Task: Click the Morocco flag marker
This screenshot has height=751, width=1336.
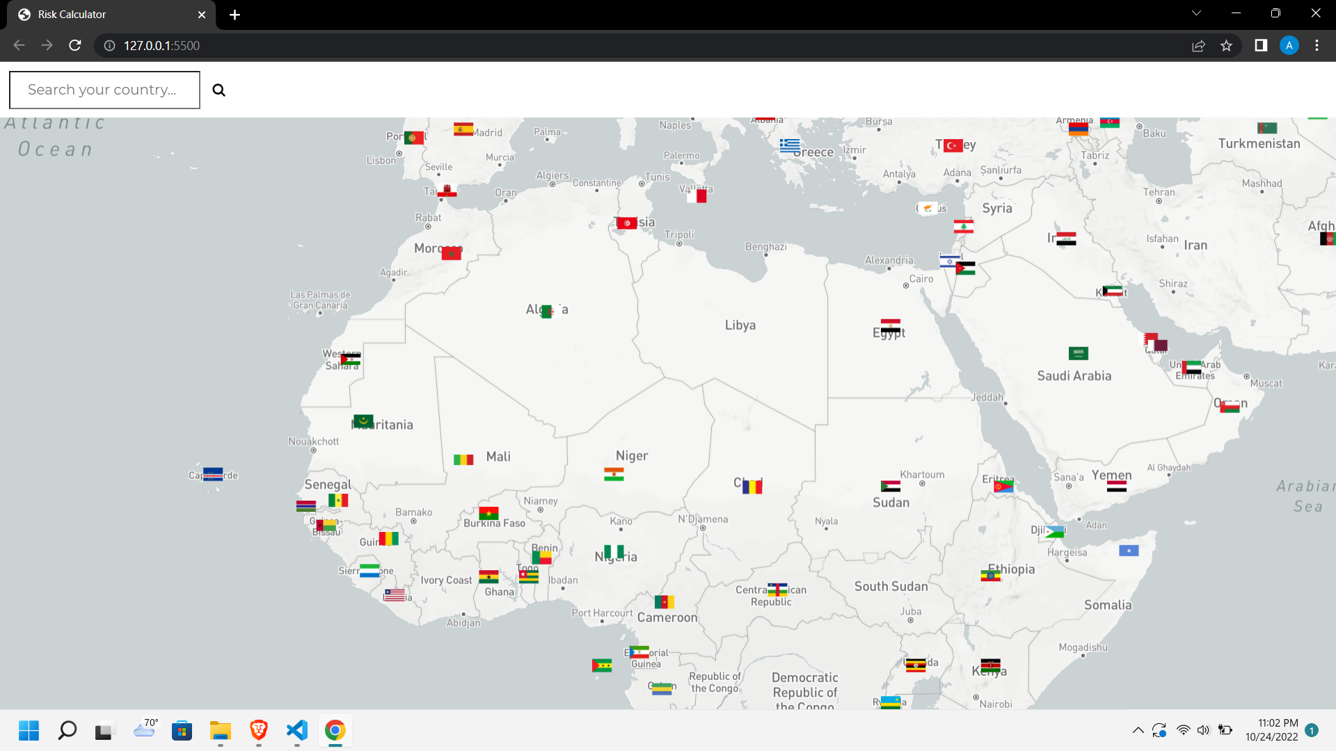Action: [x=451, y=252]
